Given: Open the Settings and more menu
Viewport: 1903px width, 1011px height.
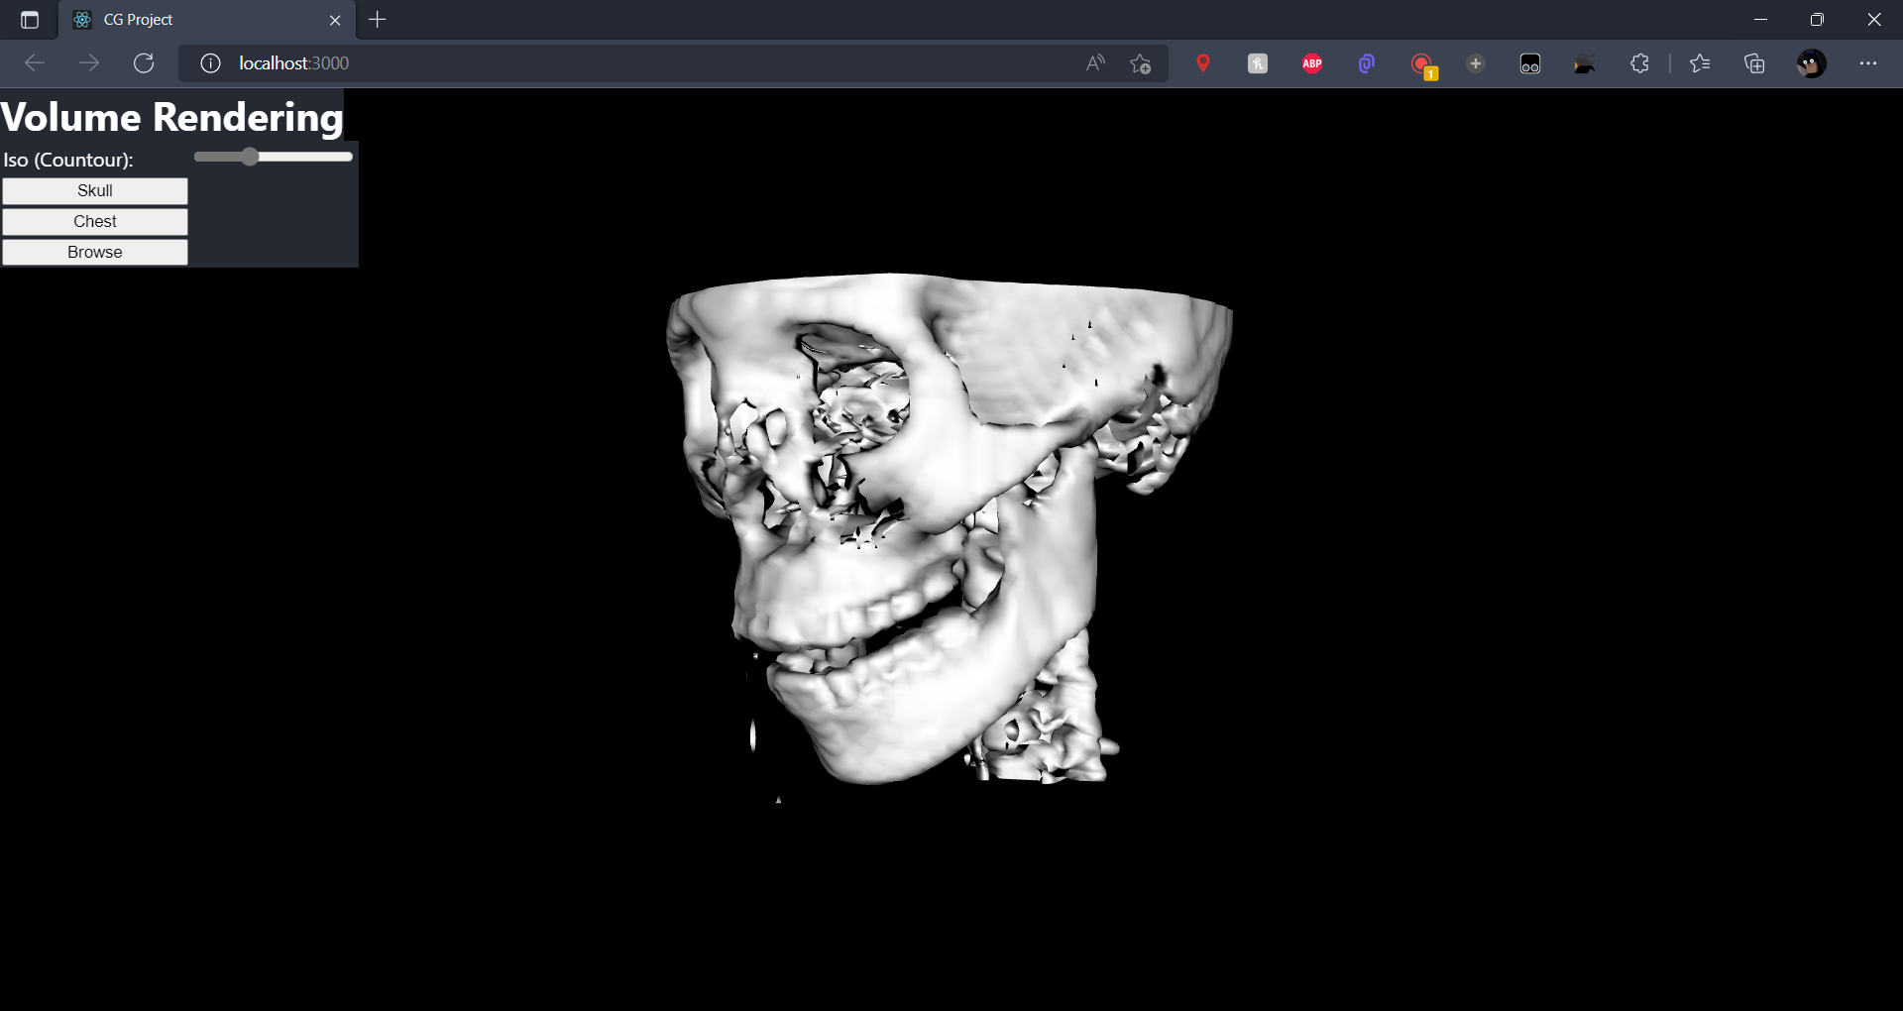Looking at the screenshot, I should click(1870, 62).
